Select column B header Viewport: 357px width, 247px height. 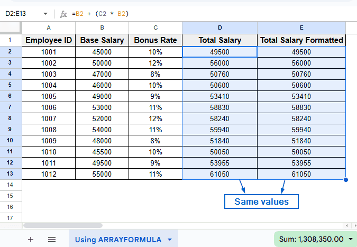click(x=102, y=28)
